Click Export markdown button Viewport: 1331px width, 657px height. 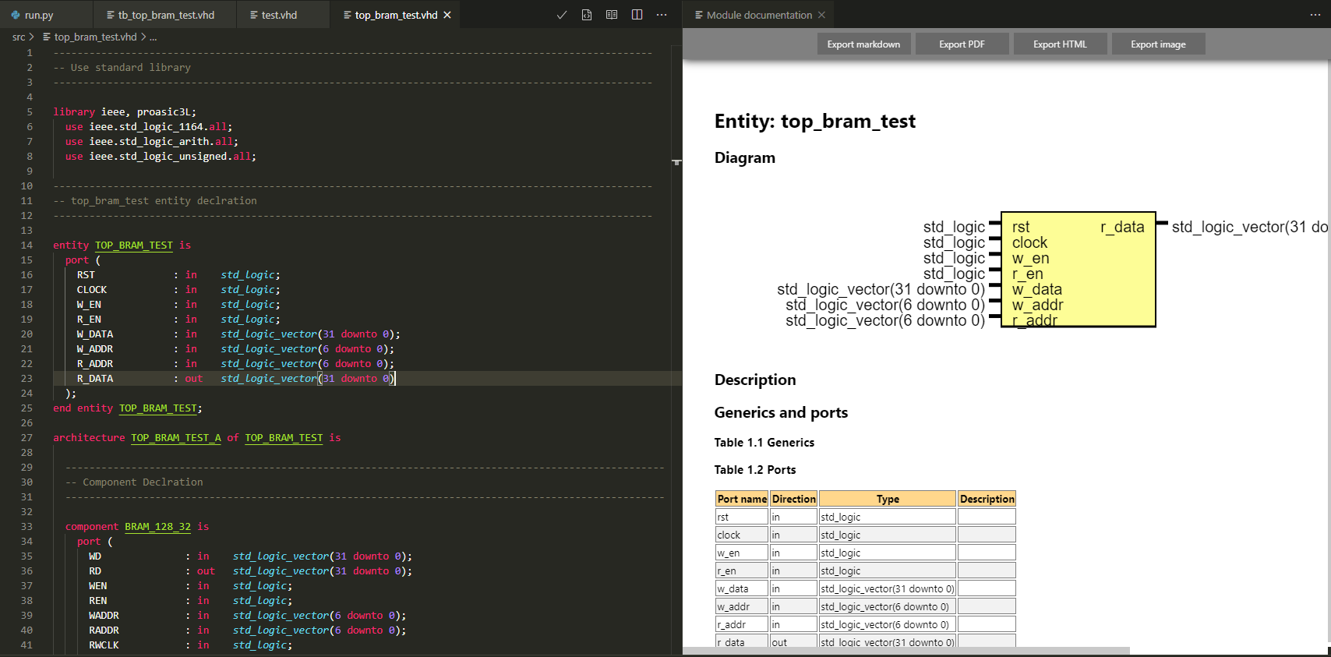tap(863, 44)
